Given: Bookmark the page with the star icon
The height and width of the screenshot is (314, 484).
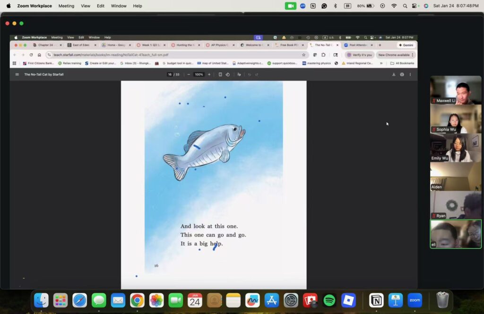Looking at the screenshot, I should pos(304,55).
